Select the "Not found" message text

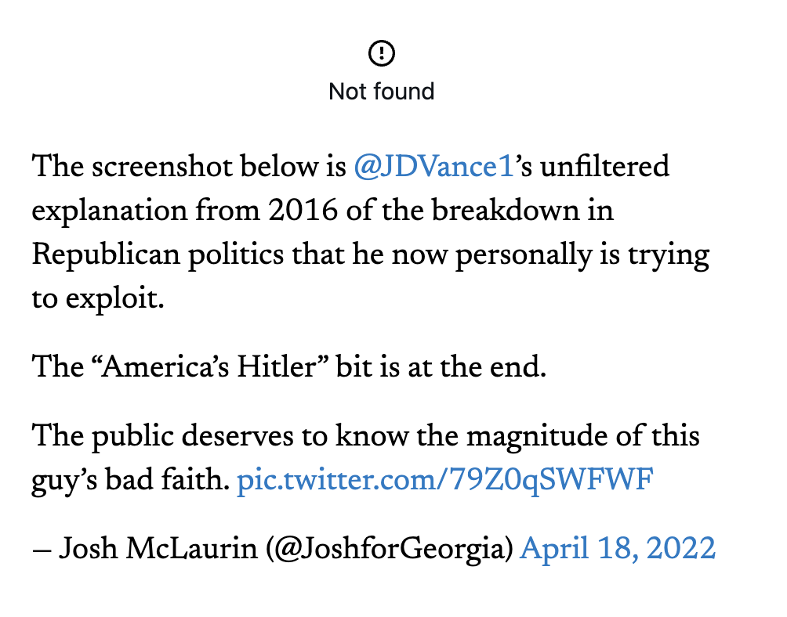pyautogui.click(x=382, y=92)
